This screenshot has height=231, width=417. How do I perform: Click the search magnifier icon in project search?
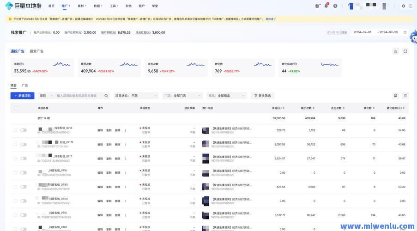106,96
